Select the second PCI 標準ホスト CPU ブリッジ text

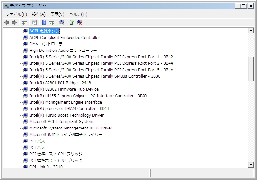(56, 161)
